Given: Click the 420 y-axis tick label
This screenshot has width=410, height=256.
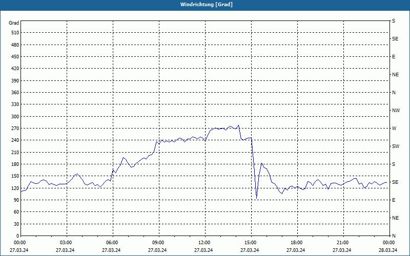Looking at the screenshot, I should tap(15, 69).
